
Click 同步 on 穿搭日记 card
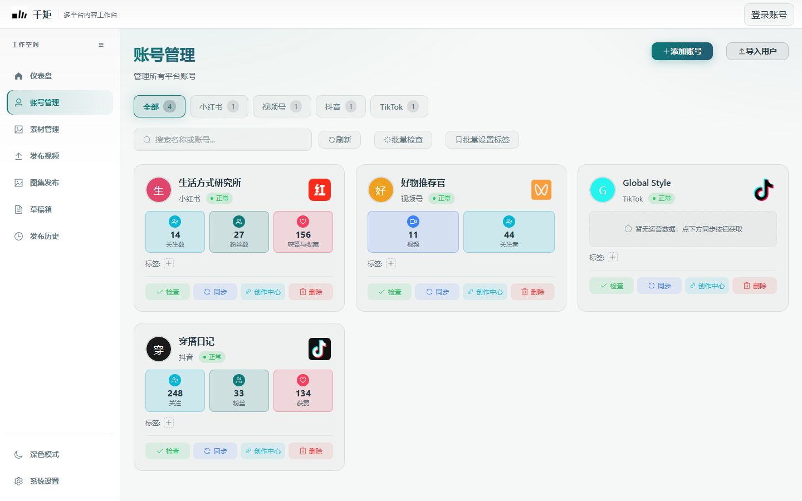point(215,451)
